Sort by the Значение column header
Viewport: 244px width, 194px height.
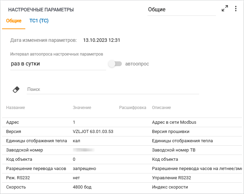coord(82,108)
